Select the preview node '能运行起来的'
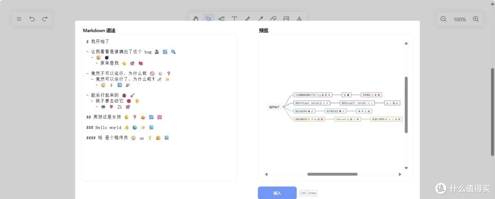The height and width of the screenshot is (199, 495). pyautogui.click(x=304, y=111)
